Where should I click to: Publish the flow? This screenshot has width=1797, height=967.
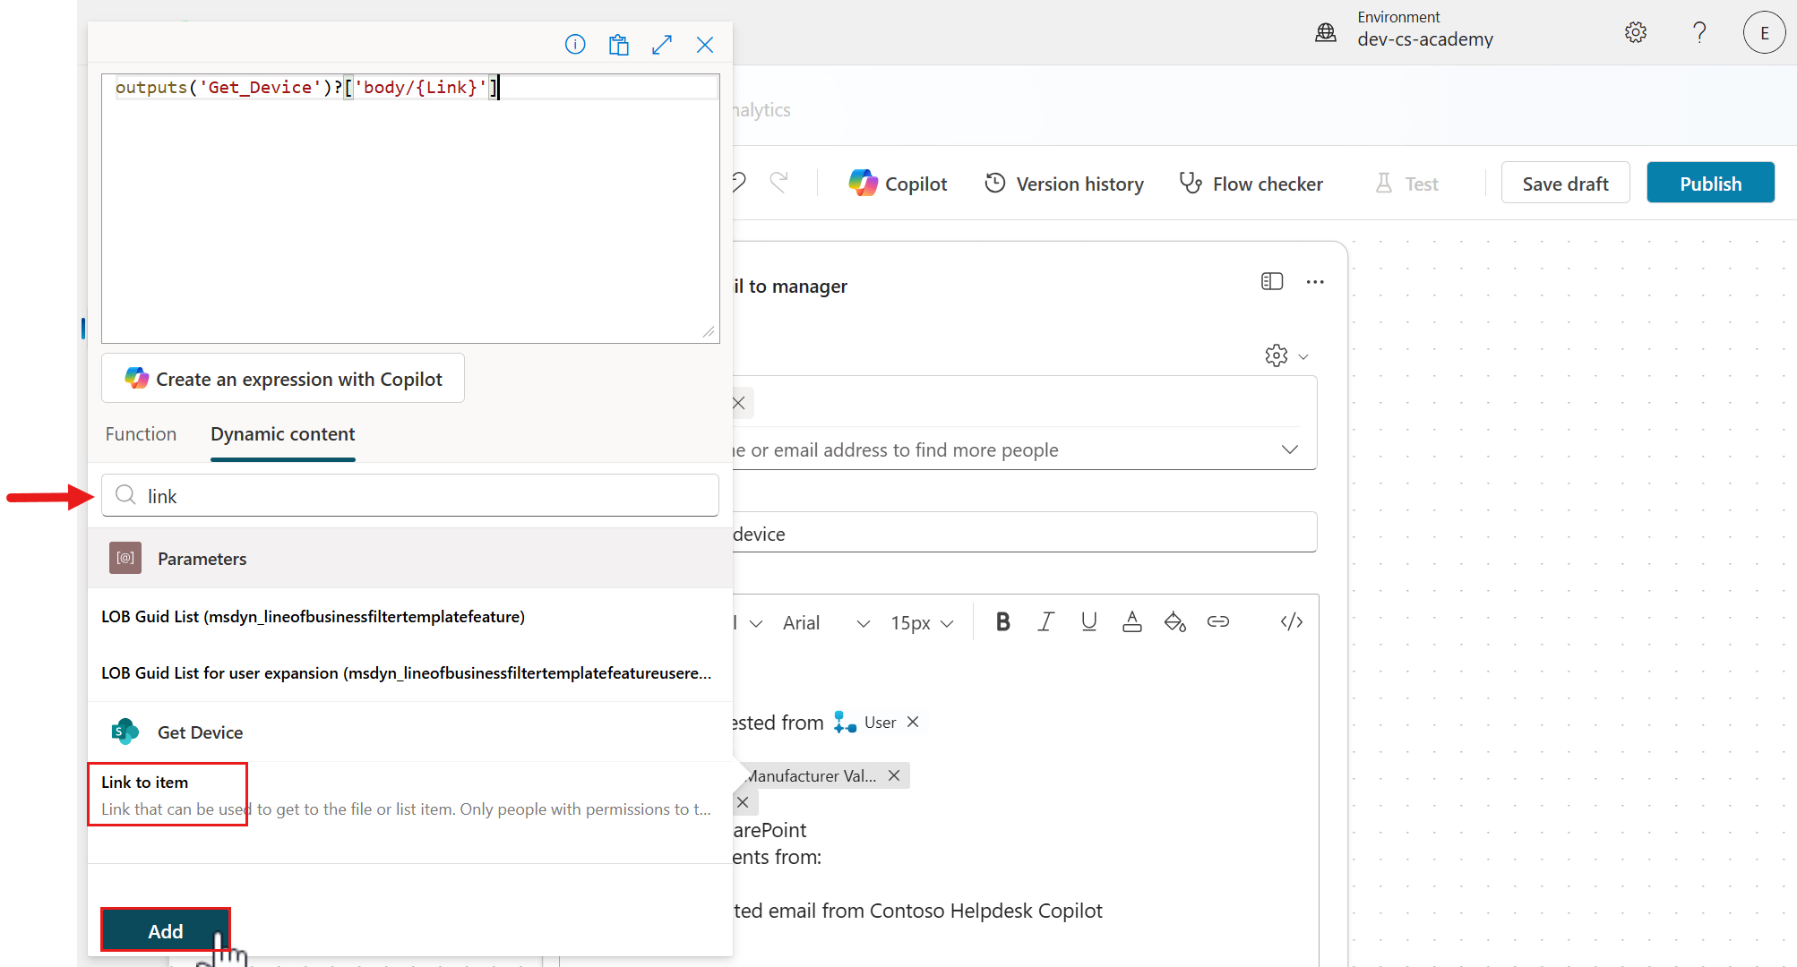1710,183
